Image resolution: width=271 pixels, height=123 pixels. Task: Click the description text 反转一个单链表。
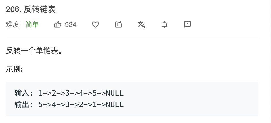(34, 51)
